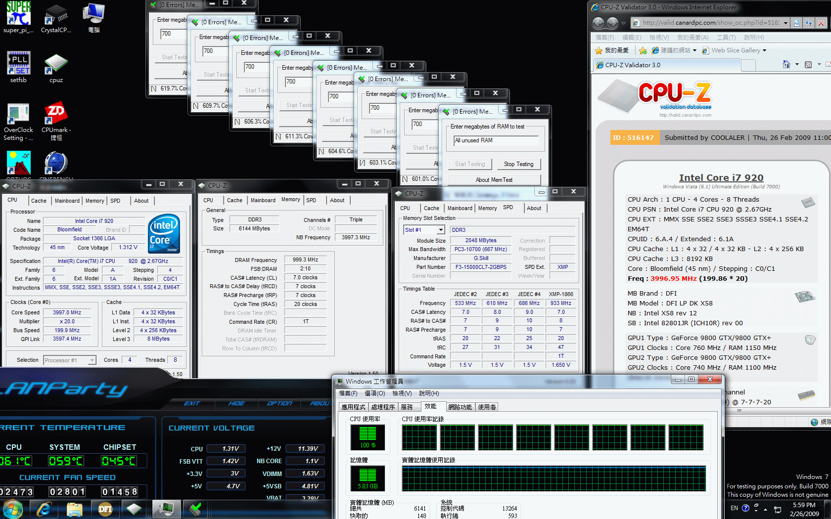This screenshot has height=519, width=831.
Task: Click the CPU usage (CPU 使用率) meter at 100%
Action: (x=368, y=437)
